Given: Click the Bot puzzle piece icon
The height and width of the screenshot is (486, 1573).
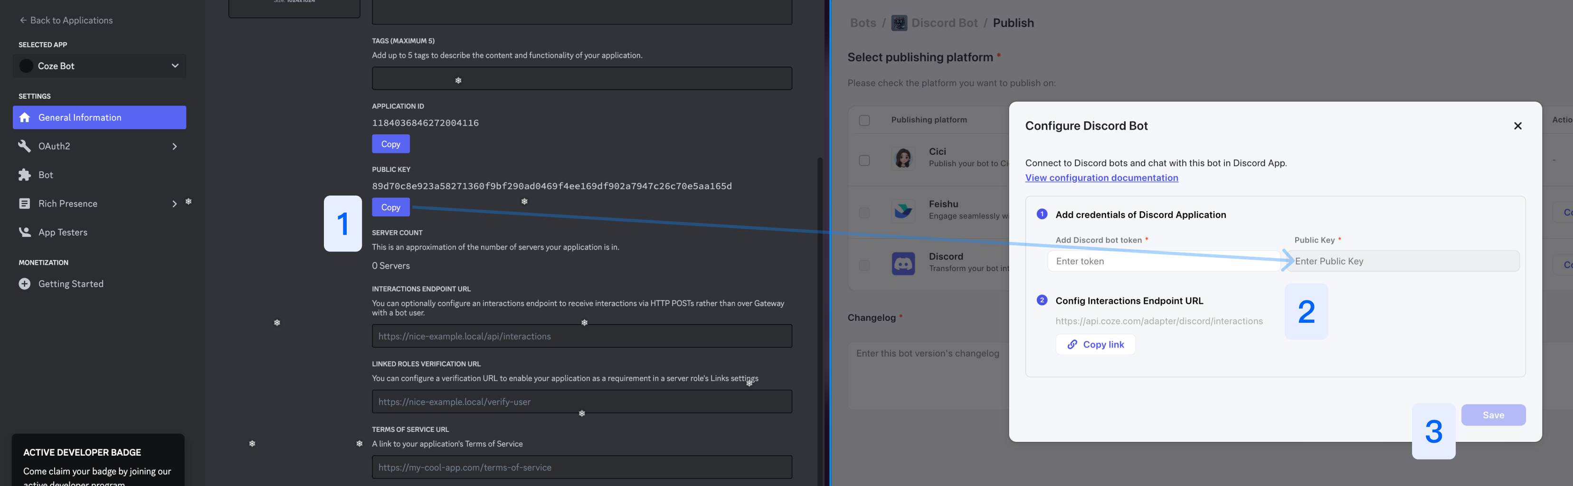Looking at the screenshot, I should click(24, 175).
